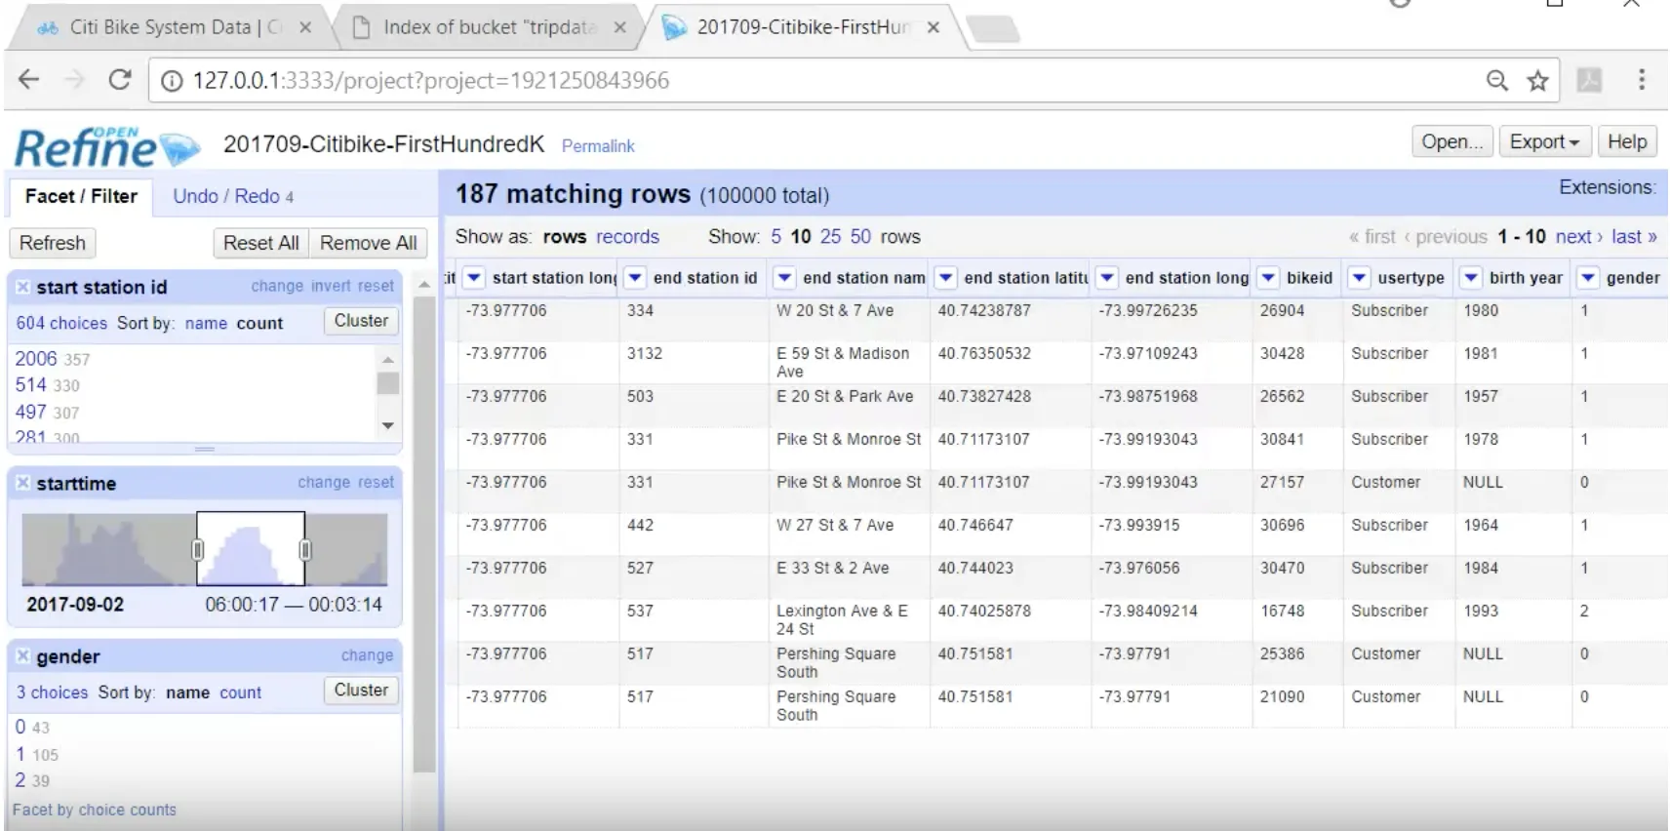Viewport: 1670px width, 831px height.
Task: Invert the start station id facet
Action: tap(331, 286)
